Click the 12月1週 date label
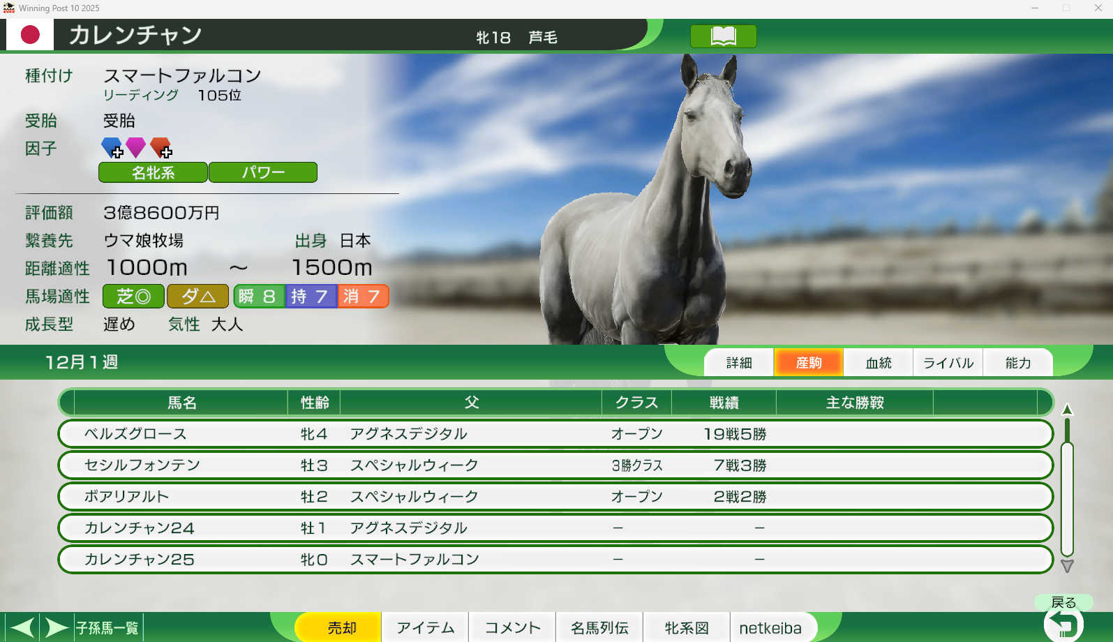The height and width of the screenshot is (642, 1113). pyautogui.click(x=82, y=362)
